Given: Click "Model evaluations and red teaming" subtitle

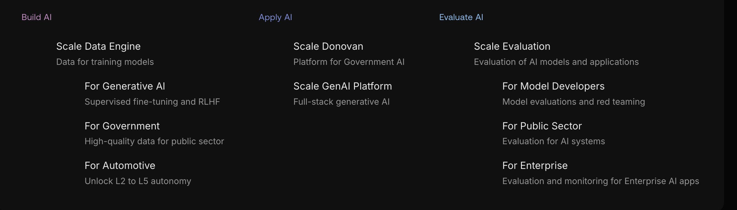Looking at the screenshot, I should (x=573, y=102).
